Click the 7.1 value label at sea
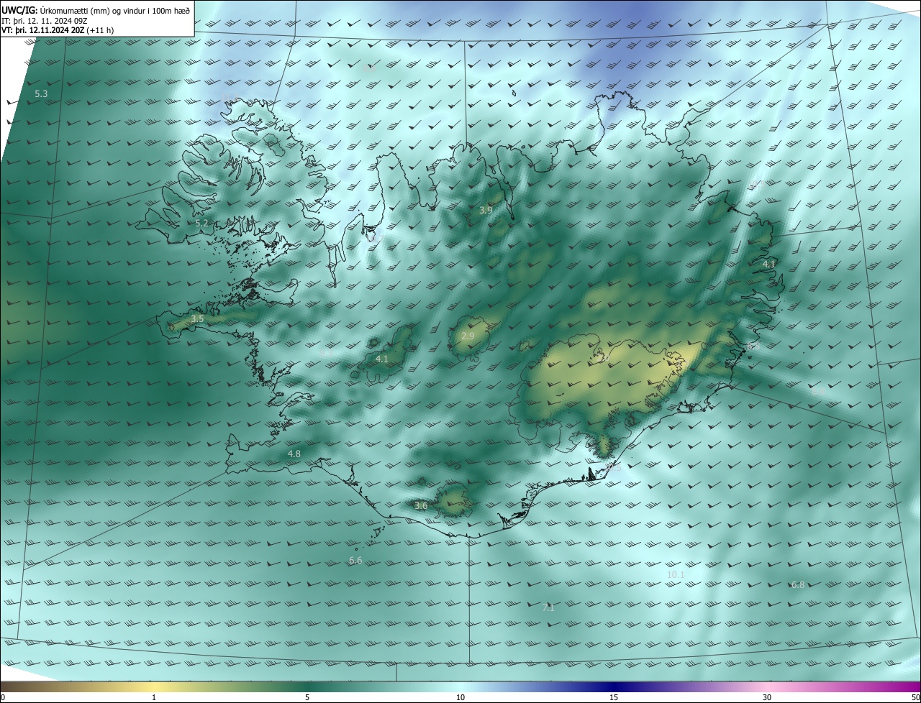The image size is (921, 703). pyautogui.click(x=548, y=607)
